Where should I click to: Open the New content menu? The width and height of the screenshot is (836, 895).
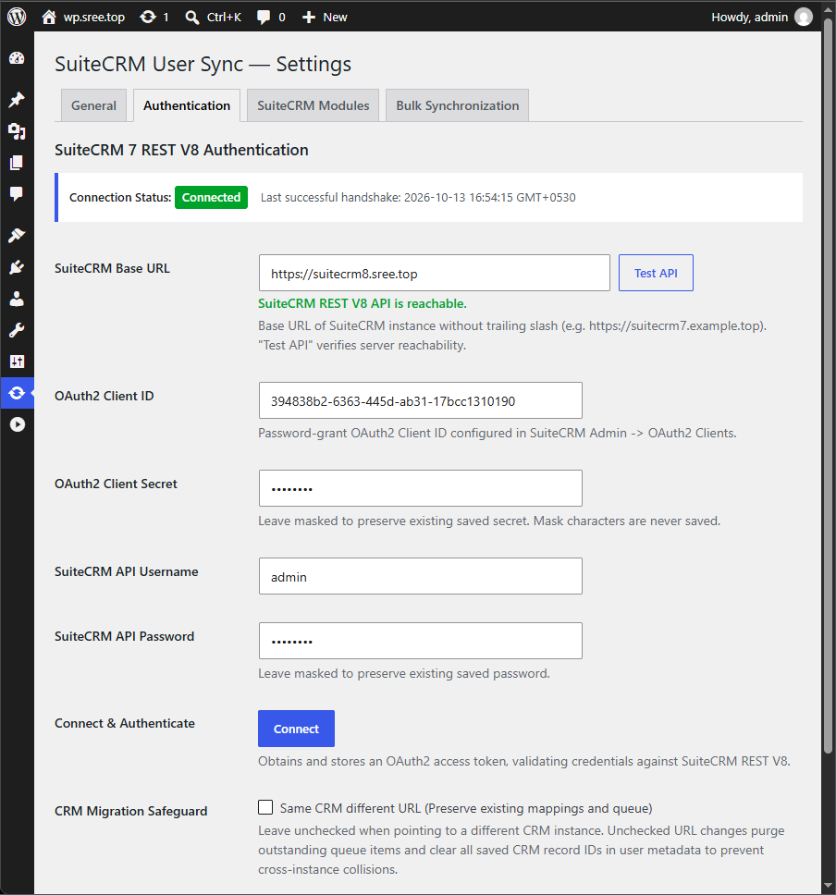click(x=325, y=18)
